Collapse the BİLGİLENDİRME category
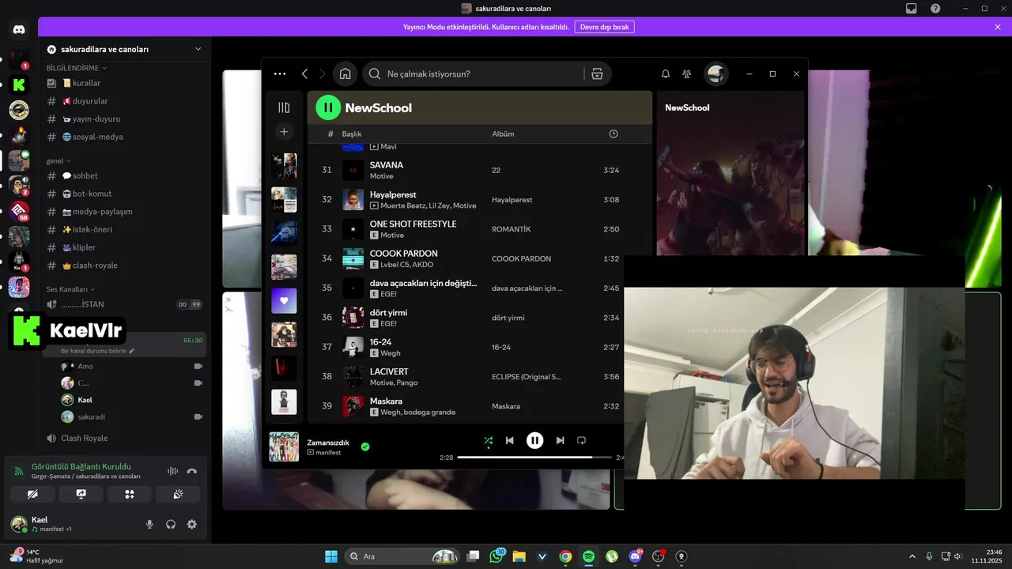Screen dimensions: 1012x569 pos(76,68)
